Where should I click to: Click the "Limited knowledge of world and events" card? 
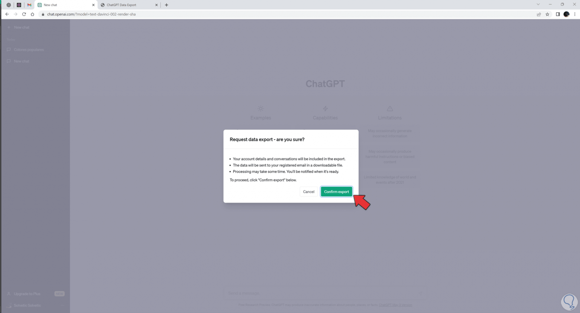[390, 180]
